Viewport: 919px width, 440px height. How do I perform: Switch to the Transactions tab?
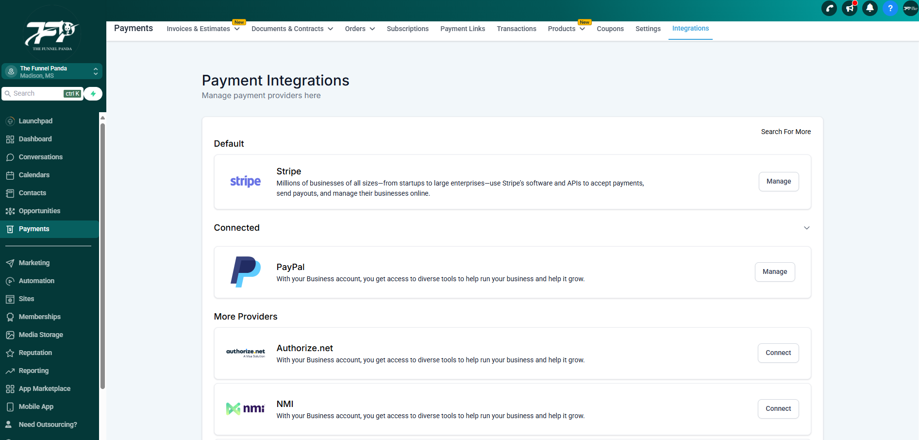(x=516, y=29)
